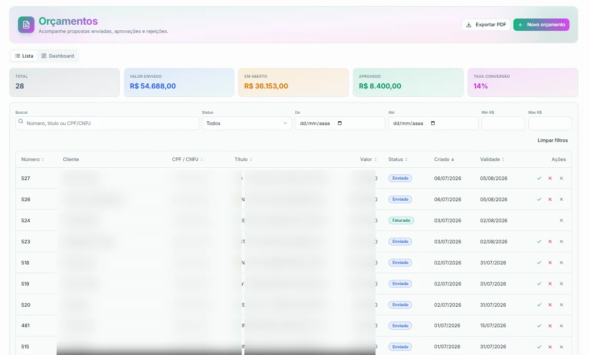Reject quote 523 with red X
The height and width of the screenshot is (355, 589).
tap(550, 241)
